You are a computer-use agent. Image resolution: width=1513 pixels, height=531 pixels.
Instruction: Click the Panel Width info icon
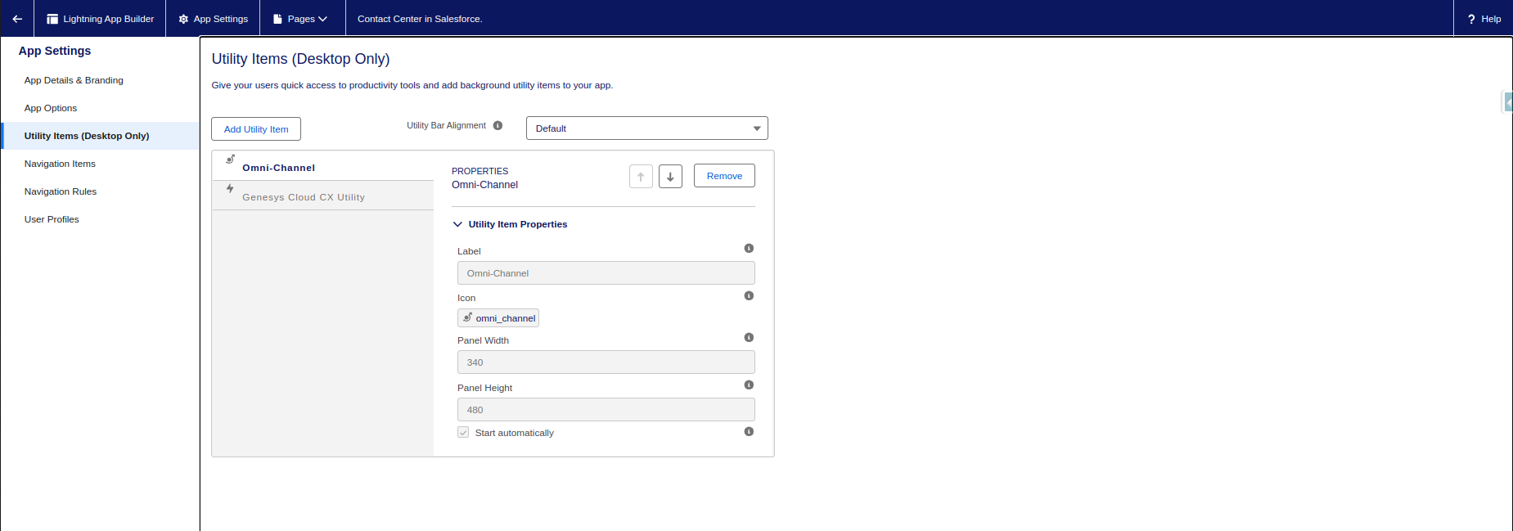click(749, 338)
